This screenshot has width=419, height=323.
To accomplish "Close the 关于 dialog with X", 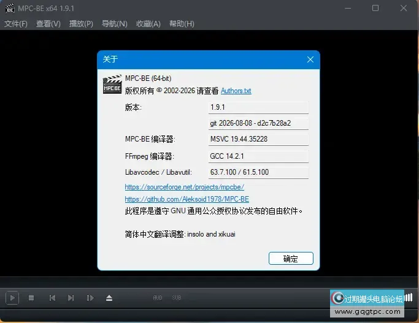I will click(310, 59).
